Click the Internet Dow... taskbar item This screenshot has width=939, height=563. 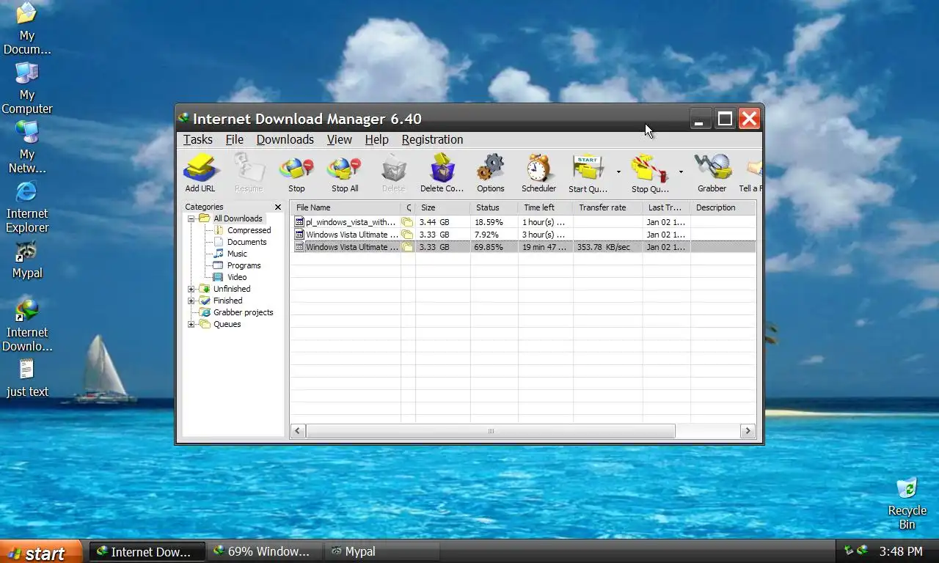coord(147,551)
